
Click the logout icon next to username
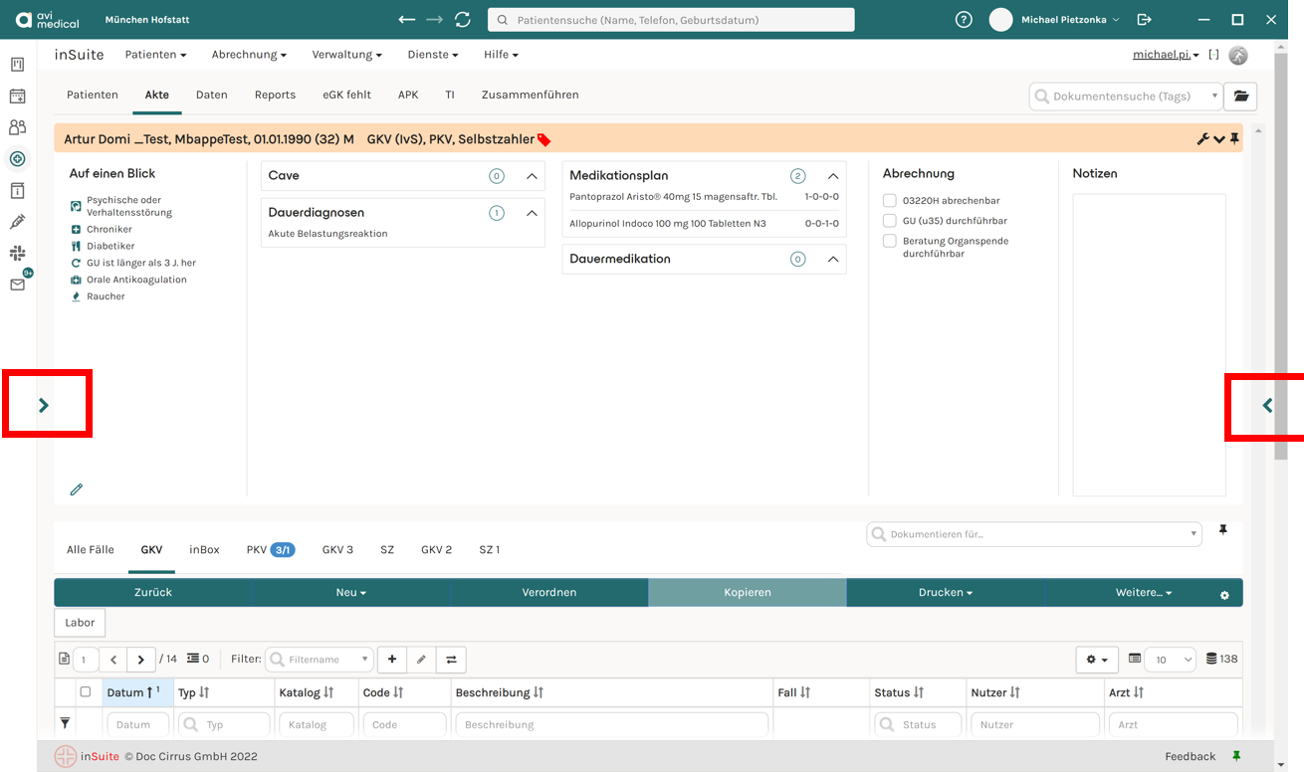(x=1144, y=20)
